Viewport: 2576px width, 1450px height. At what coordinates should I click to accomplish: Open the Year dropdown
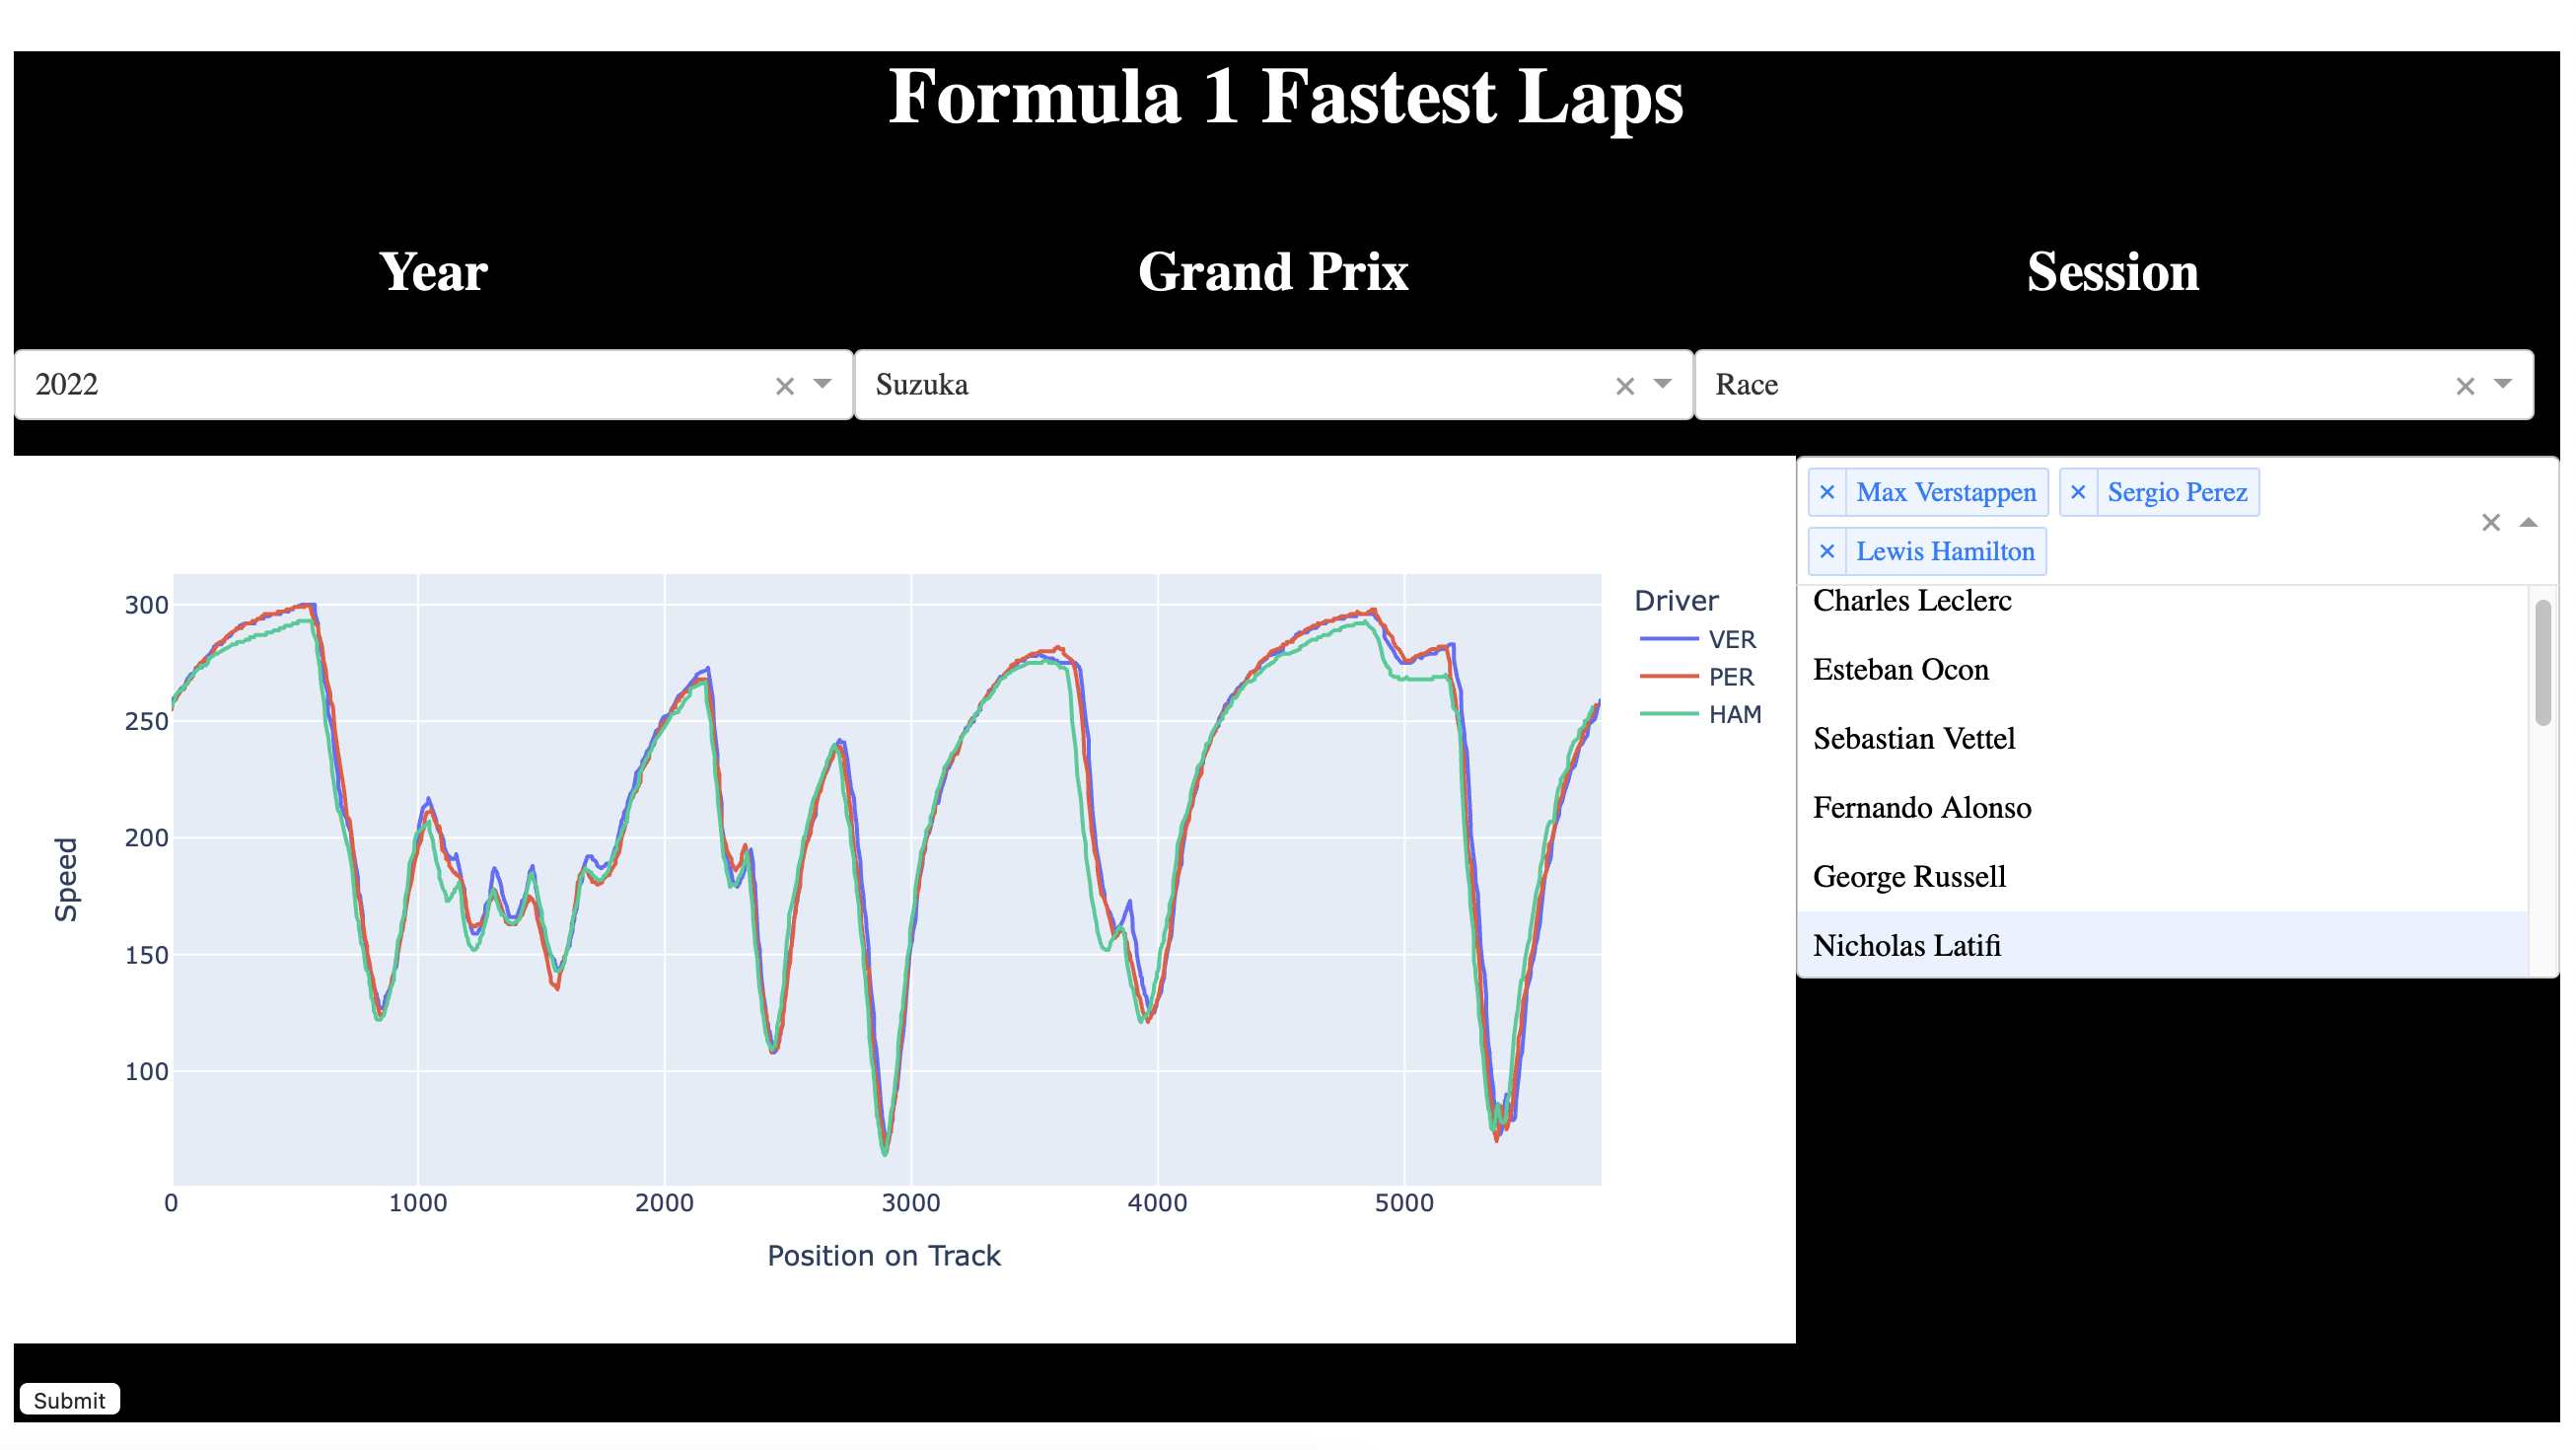pos(820,385)
